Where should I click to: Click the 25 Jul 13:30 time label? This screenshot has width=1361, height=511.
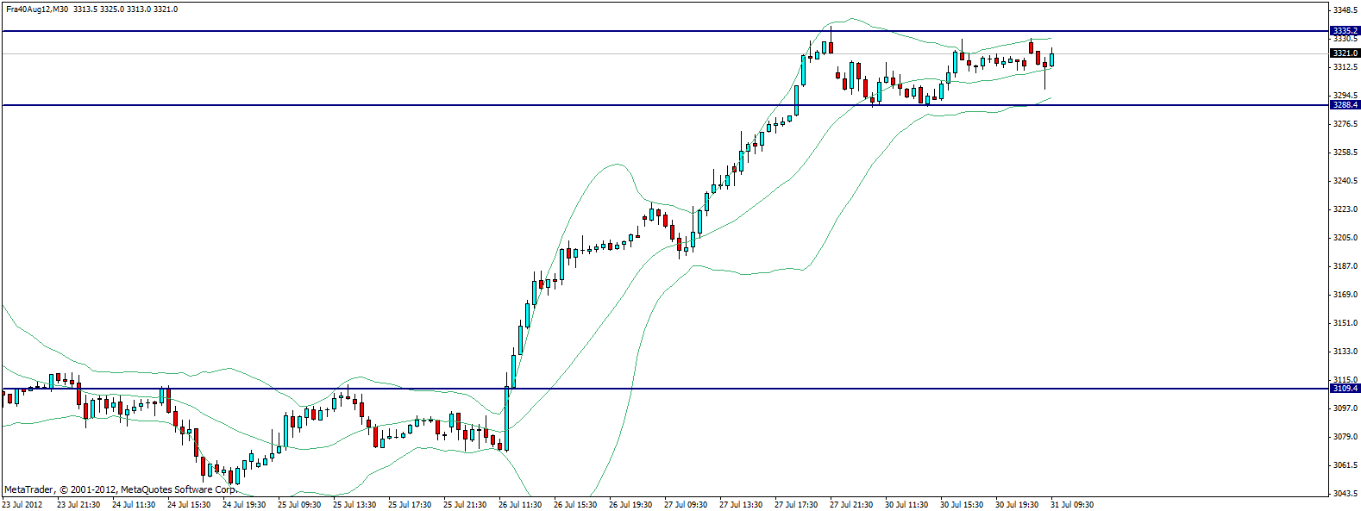point(354,505)
